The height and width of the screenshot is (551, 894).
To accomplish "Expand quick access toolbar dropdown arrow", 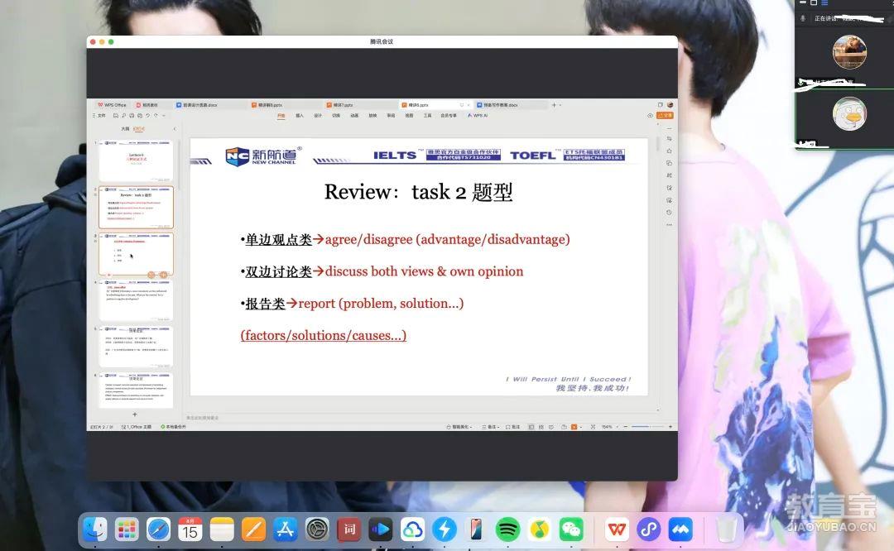I will 164,116.
